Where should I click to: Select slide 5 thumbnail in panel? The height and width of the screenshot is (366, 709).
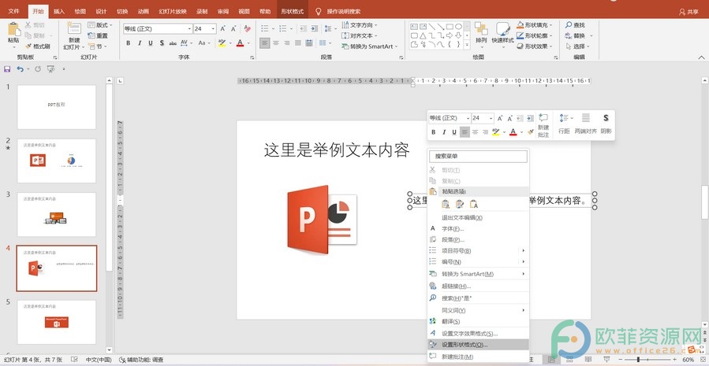pyautogui.click(x=57, y=322)
